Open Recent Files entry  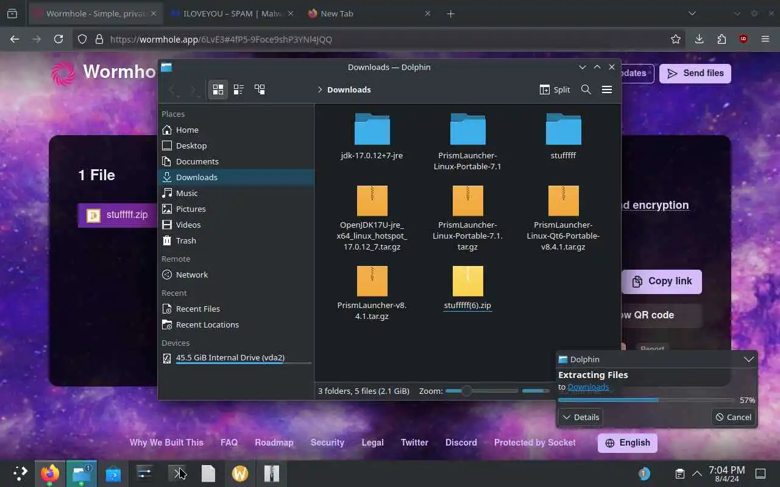[x=236, y=309]
